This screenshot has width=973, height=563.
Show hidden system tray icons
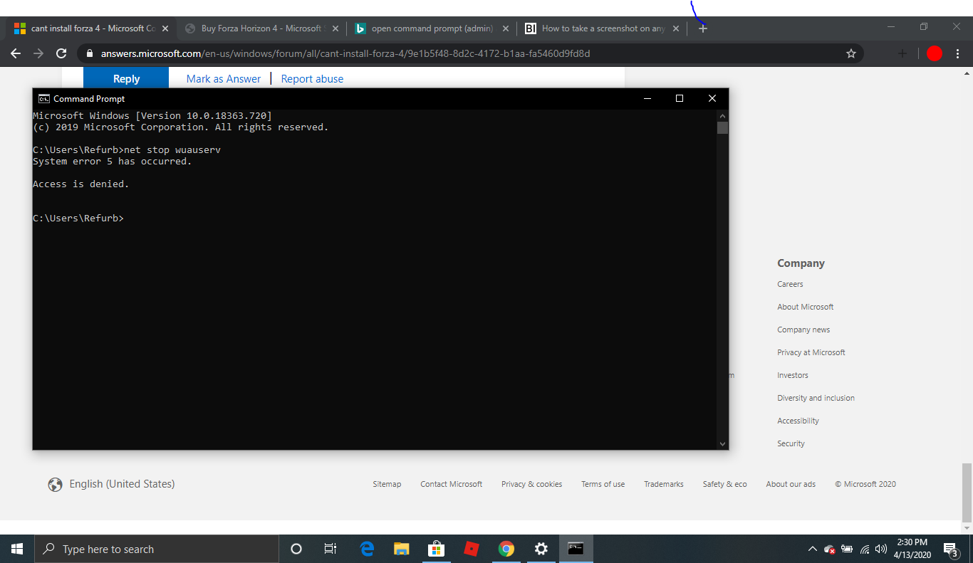pos(812,549)
